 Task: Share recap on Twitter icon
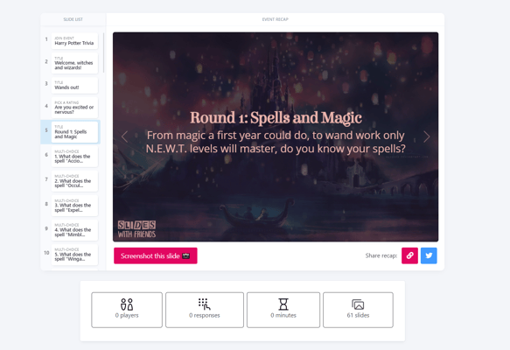[429, 255]
